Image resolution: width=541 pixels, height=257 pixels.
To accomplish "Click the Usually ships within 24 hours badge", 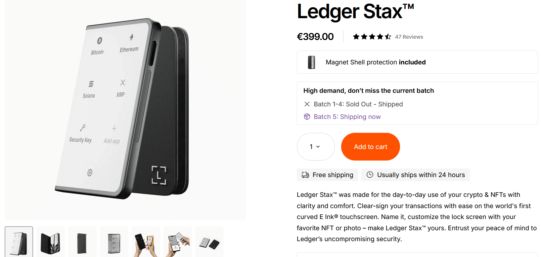I will click(x=416, y=175).
